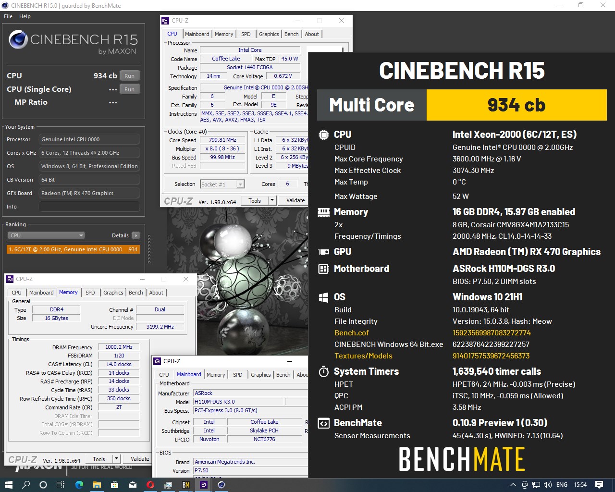The image size is (615, 492).
Task: Click the Cinebench title bar app icon
Action: [4, 6]
